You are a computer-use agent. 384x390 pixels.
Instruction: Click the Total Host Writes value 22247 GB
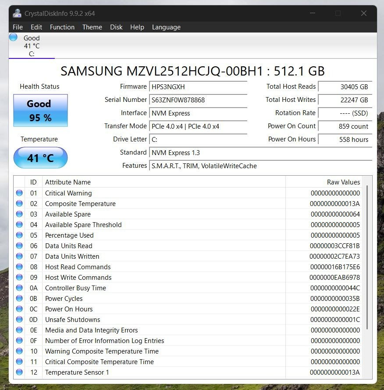point(345,100)
